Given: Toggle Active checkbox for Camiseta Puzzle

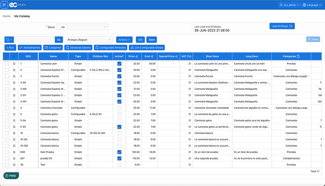Looking at the screenshot, I should pos(119,76).
